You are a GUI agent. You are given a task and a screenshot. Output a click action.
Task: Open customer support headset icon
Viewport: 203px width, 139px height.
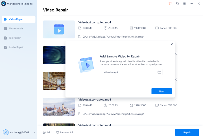pos(177,3)
